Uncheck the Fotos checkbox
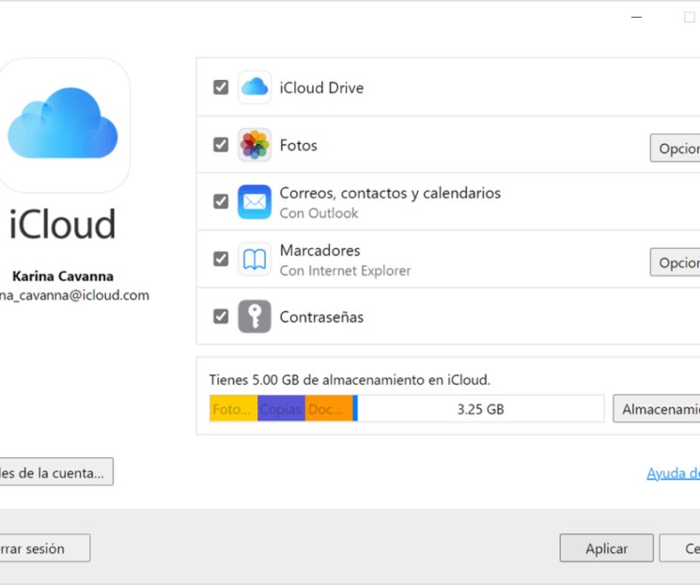Viewport: 700px width, 585px height. [x=221, y=145]
